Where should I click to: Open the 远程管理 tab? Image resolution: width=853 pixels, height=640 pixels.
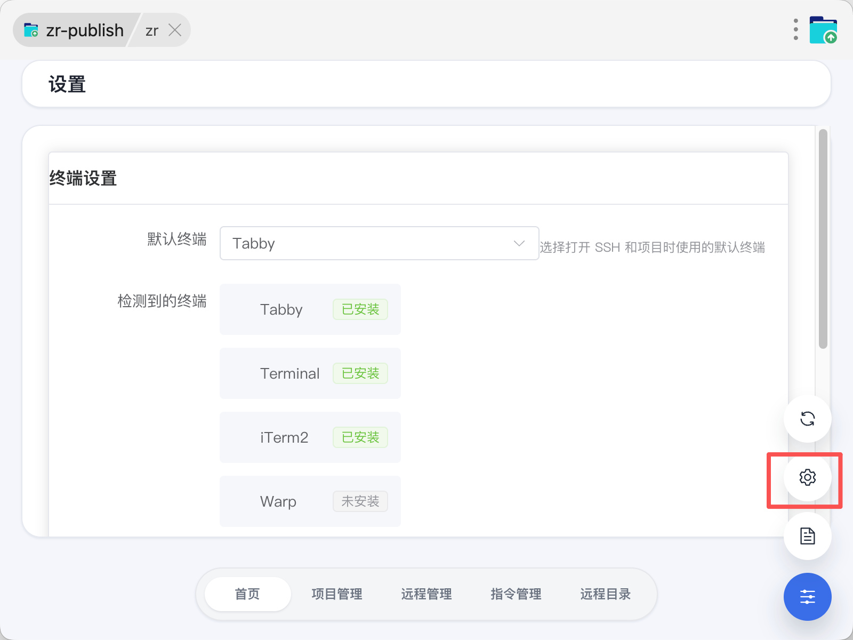point(426,594)
